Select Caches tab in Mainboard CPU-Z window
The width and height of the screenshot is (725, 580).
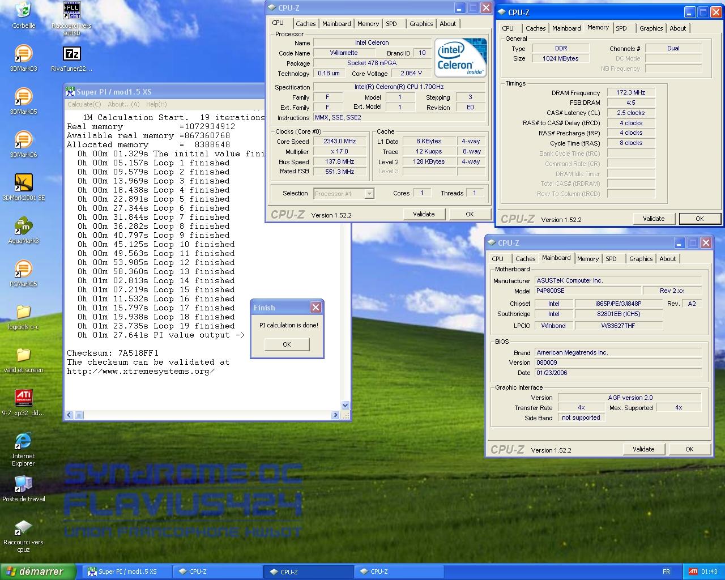tap(526, 259)
